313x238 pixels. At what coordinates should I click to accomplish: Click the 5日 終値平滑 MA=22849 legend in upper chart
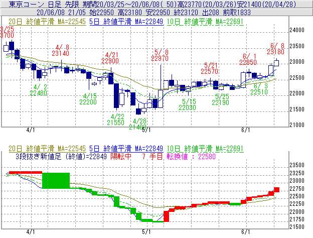click(x=126, y=22)
